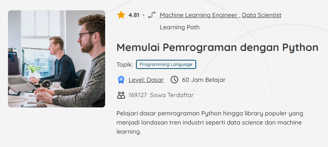Click the blue level badge icon
Screen dimensions: 328x147
[121, 80]
